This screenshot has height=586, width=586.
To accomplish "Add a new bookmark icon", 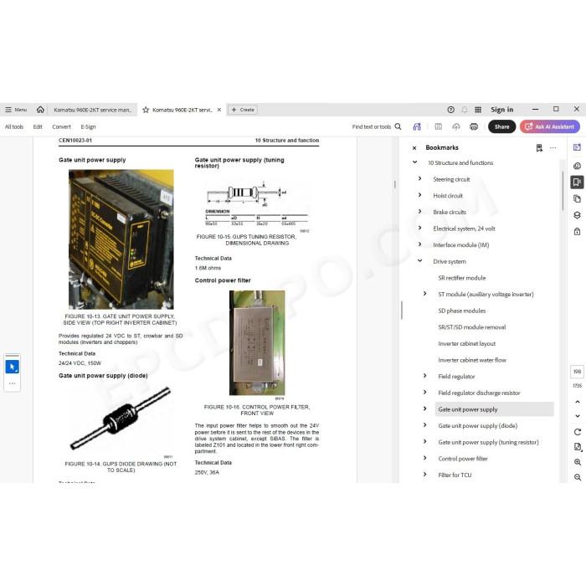I will tap(539, 148).
